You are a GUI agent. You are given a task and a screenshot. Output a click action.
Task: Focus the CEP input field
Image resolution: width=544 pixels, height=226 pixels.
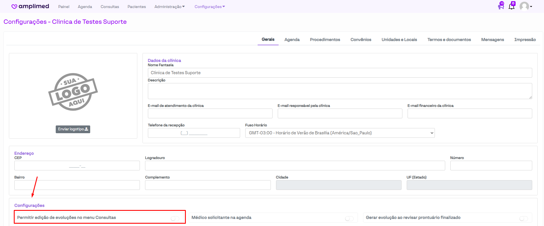pos(77,166)
